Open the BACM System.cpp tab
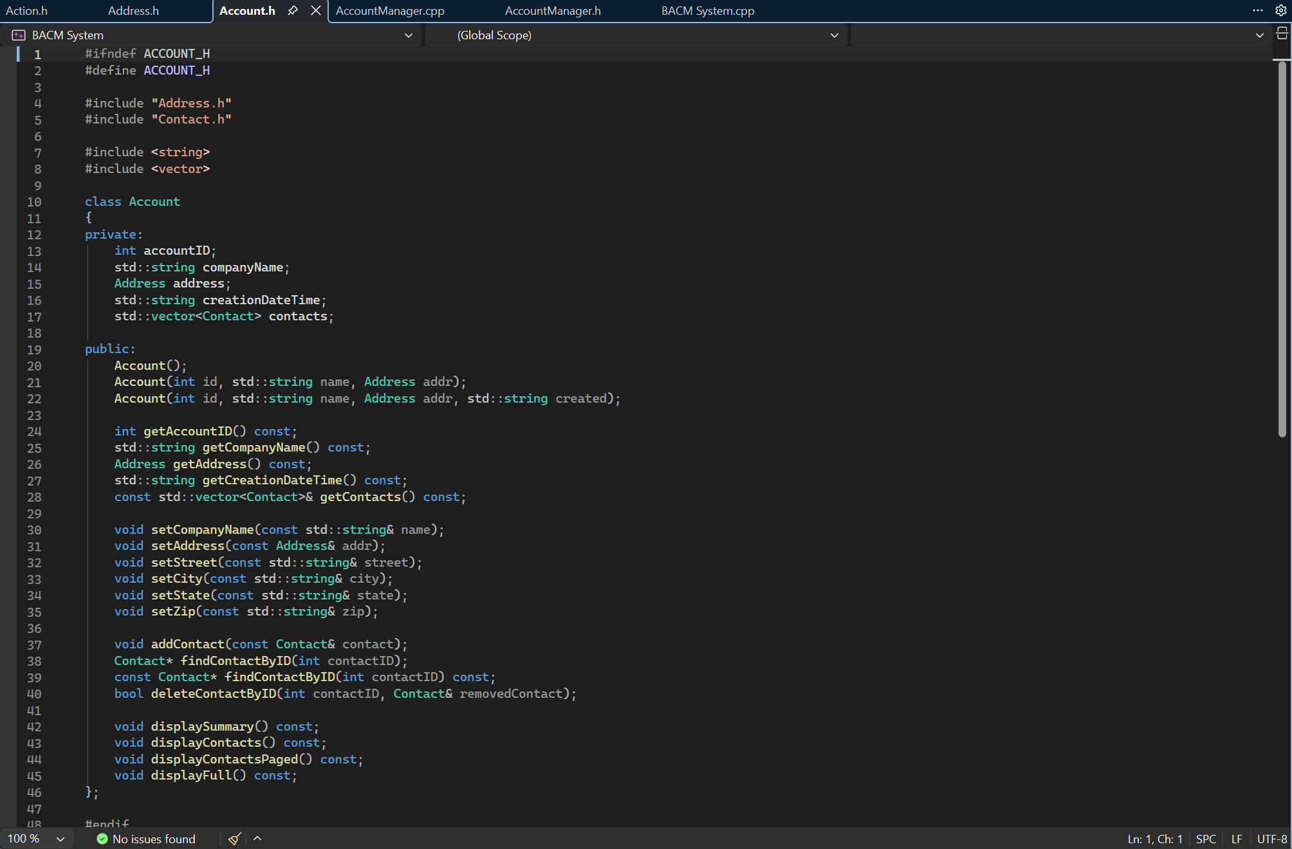The width and height of the screenshot is (1292, 849). (708, 11)
